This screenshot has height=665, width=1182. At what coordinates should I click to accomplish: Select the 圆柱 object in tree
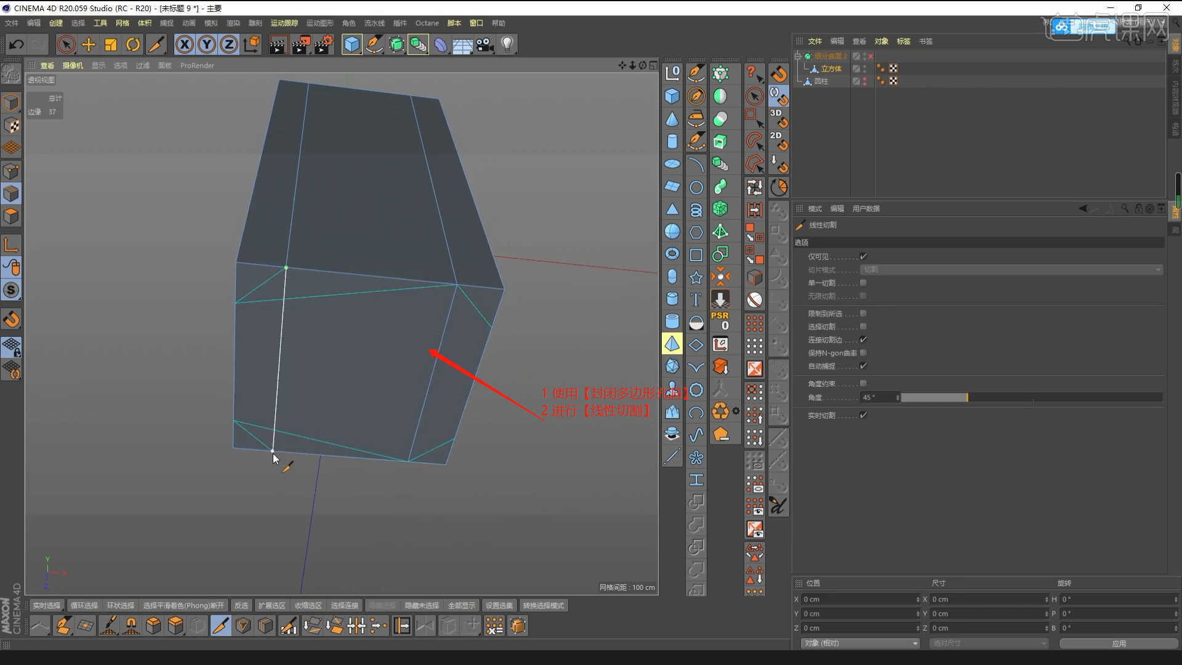point(821,81)
